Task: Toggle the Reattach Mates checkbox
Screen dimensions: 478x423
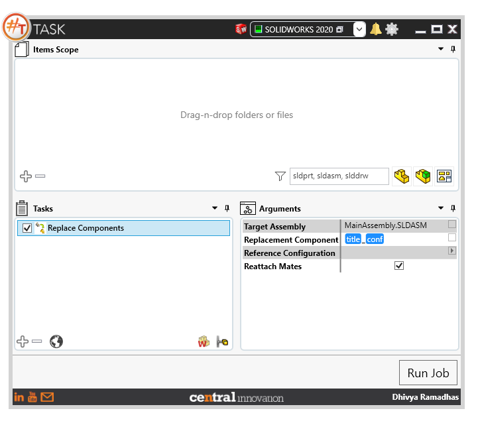Action: click(x=398, y=266)
